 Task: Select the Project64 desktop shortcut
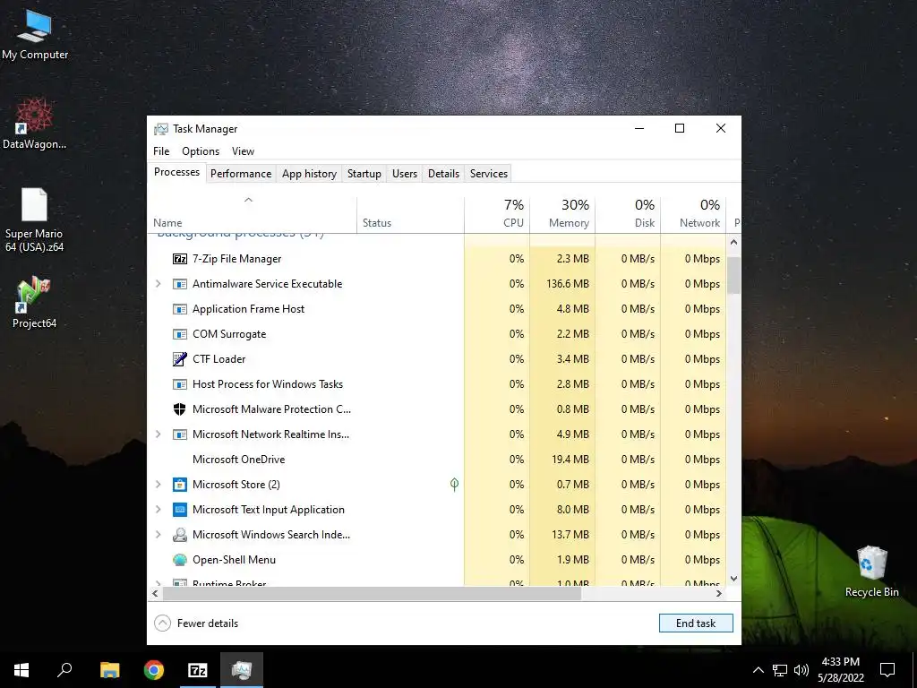34,303
